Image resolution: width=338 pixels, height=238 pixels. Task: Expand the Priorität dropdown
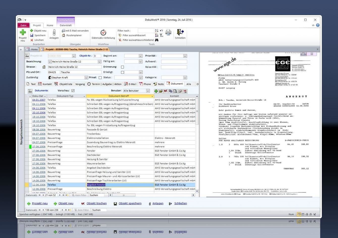coord(185,56)
